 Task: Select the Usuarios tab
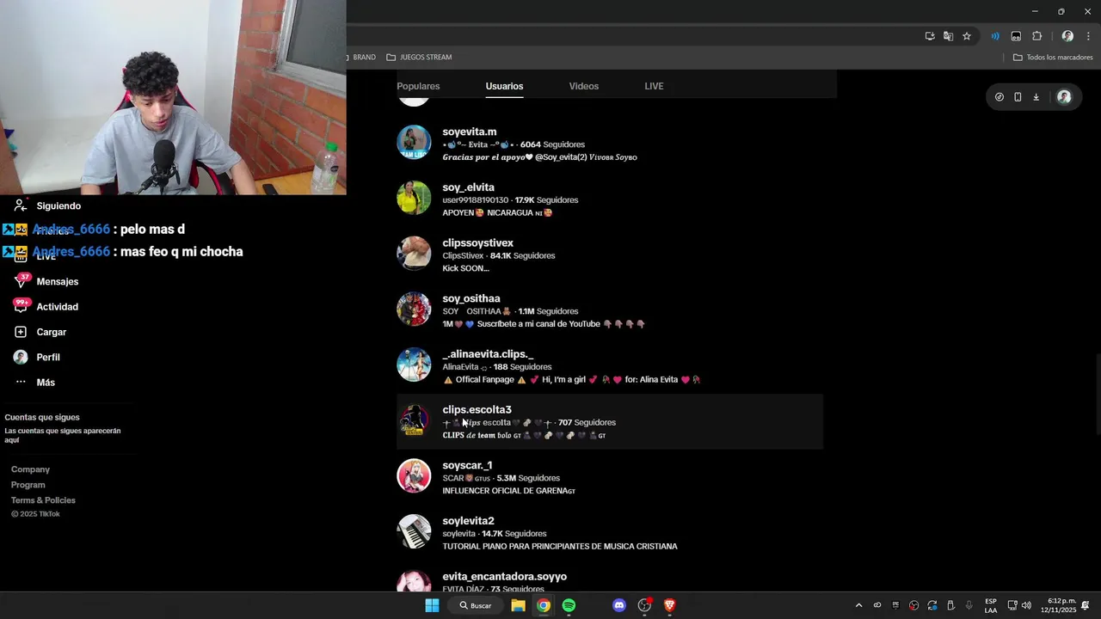pos(504,86)
